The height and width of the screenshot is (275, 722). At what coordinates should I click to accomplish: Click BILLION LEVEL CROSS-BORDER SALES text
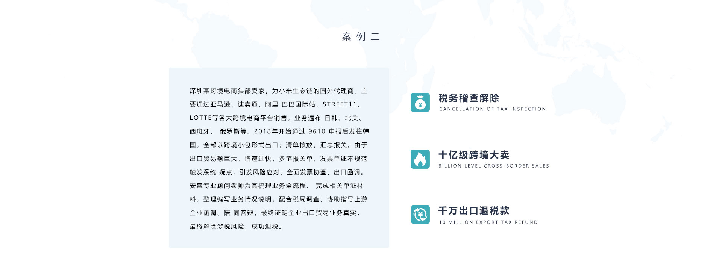click(x=493, y=166)
